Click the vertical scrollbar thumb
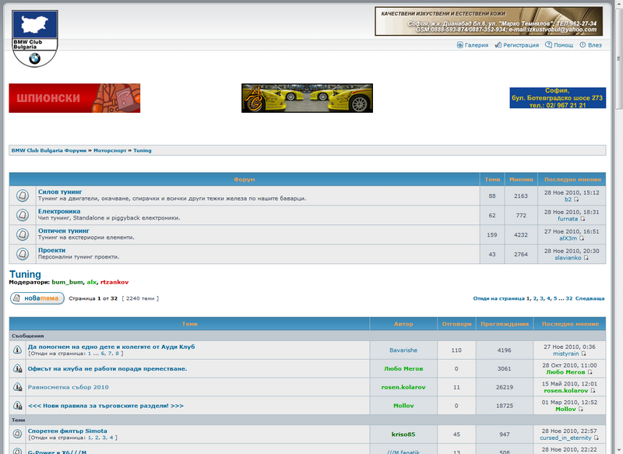 pyautogui.click(x=618, y=58)
